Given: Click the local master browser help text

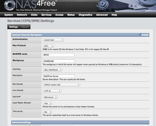Looking at the screenshot, I should click(69, 107).
